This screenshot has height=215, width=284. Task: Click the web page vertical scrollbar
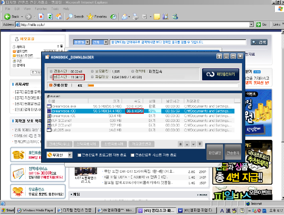tap(282, 115)
